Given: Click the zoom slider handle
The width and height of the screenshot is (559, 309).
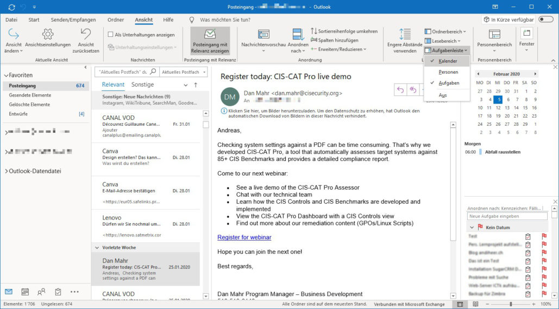Looking at the screenshot, I should click(x=511, y=304).
